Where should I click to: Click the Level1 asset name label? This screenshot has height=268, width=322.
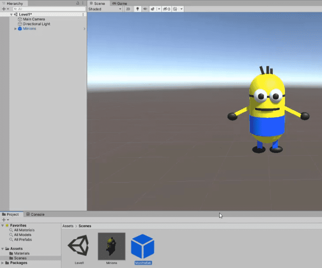coord(79,263)
